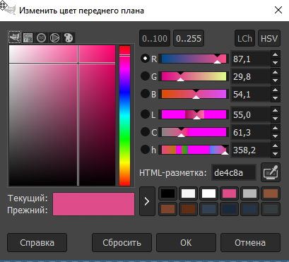Select the GIMP color selector tab

point(15,37)
